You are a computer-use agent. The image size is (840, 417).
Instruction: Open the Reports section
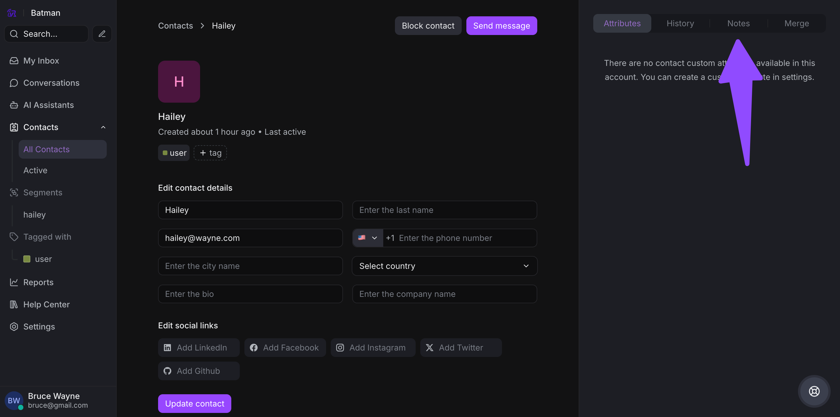[38, 282]
